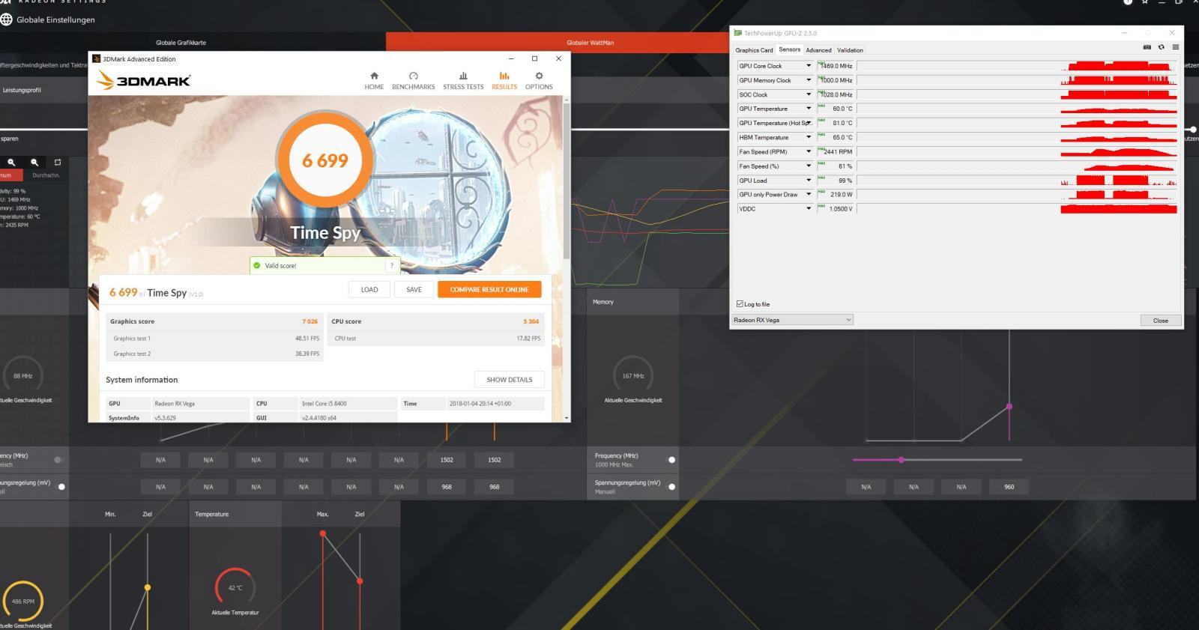Expand the VDDC sensor dropdown
Viewport: 1199px width, 630px height.
809,209
